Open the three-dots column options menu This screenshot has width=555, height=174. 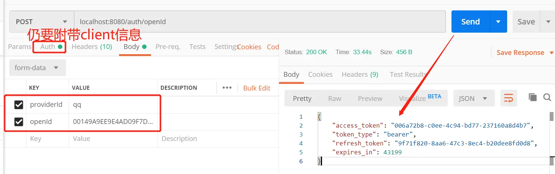pos(227,88)
